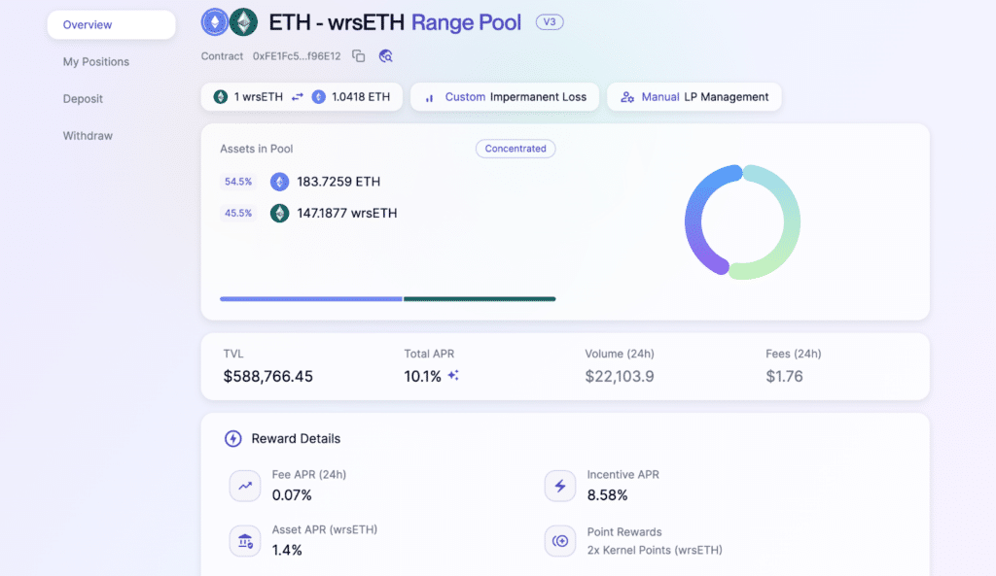Click the Fee APR trend chart icon
The width and height of the screenshot is (996, 576).
(245, 486)
